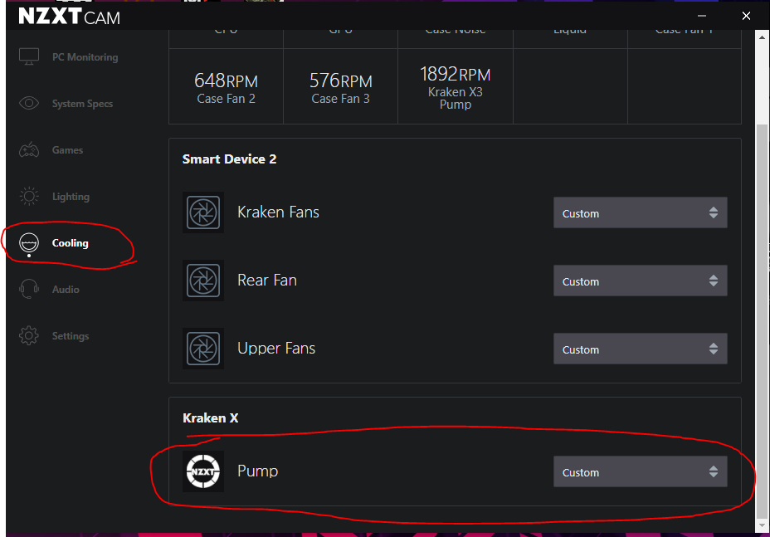Select the Case Fan 2 RPM tile

pyautogui.click(x=226, y=86)
